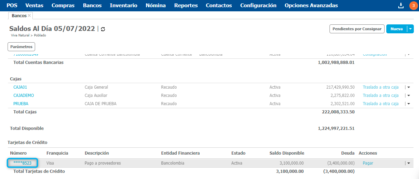Click the Pendientes por Consignar button
The image size is (419, 179).
tap(357, 29)
